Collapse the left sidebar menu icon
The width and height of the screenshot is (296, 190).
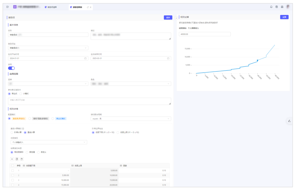coord(7,7)
